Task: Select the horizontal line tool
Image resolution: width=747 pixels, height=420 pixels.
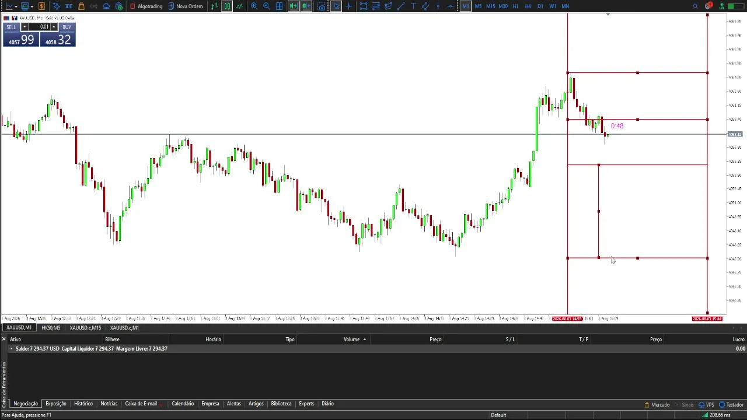Action: (x=450, y=6)
